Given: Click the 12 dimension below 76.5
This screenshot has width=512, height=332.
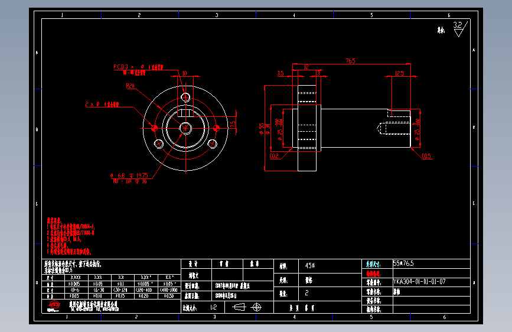Looking at the screenshot, I should click(x=306, y=67).
